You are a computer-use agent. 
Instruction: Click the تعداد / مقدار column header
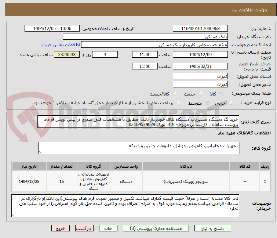click(62, 166)
